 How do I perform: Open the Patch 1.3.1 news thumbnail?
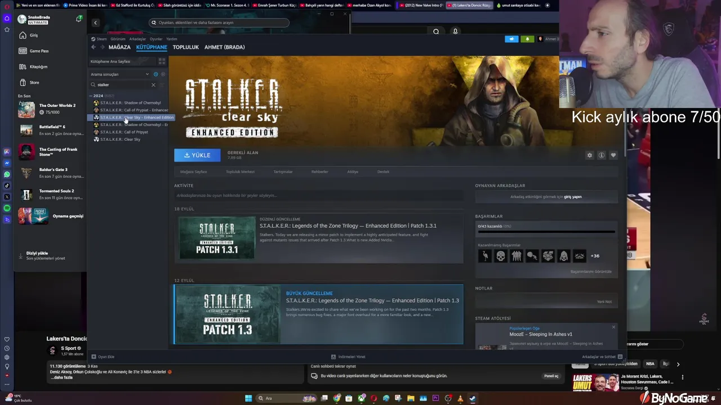point(217,238)
